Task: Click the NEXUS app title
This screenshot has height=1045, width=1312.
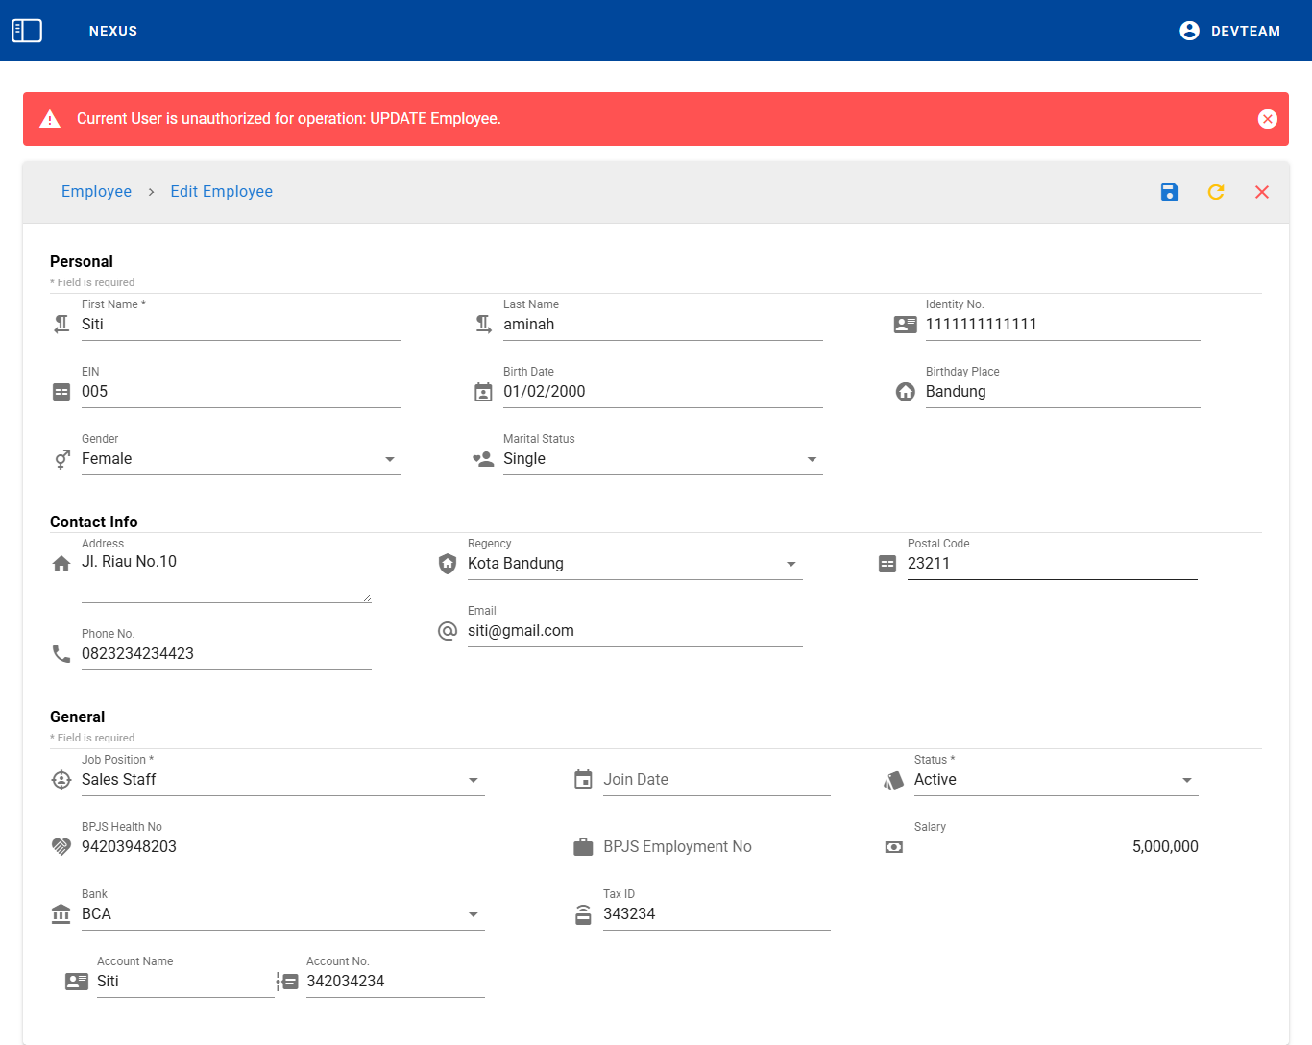Action: pos(113,31)
